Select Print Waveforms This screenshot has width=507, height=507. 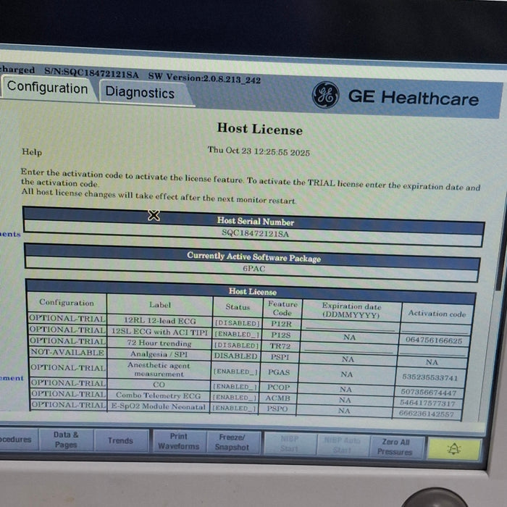178,441
